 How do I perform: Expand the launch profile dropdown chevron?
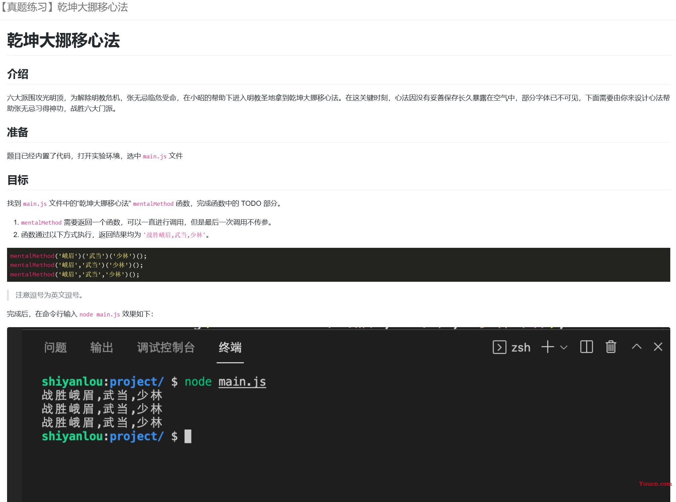564,347
